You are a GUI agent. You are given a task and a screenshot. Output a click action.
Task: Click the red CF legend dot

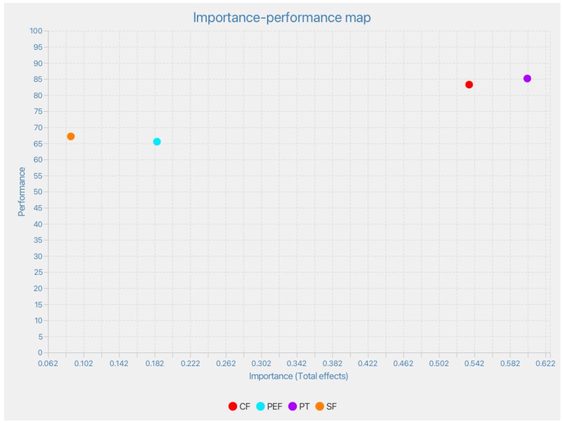(233, 406)
